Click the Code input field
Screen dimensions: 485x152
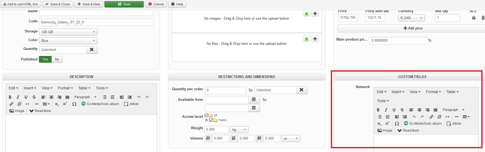(96, 22)
